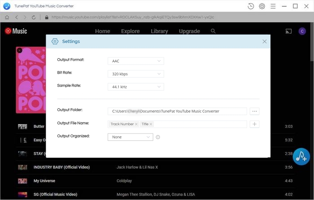Go to the Library tab

[159, 31]
